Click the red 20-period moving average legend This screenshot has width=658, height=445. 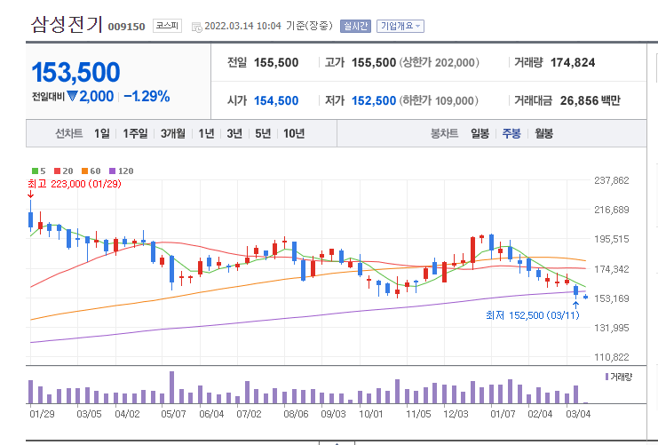(63, 171)
